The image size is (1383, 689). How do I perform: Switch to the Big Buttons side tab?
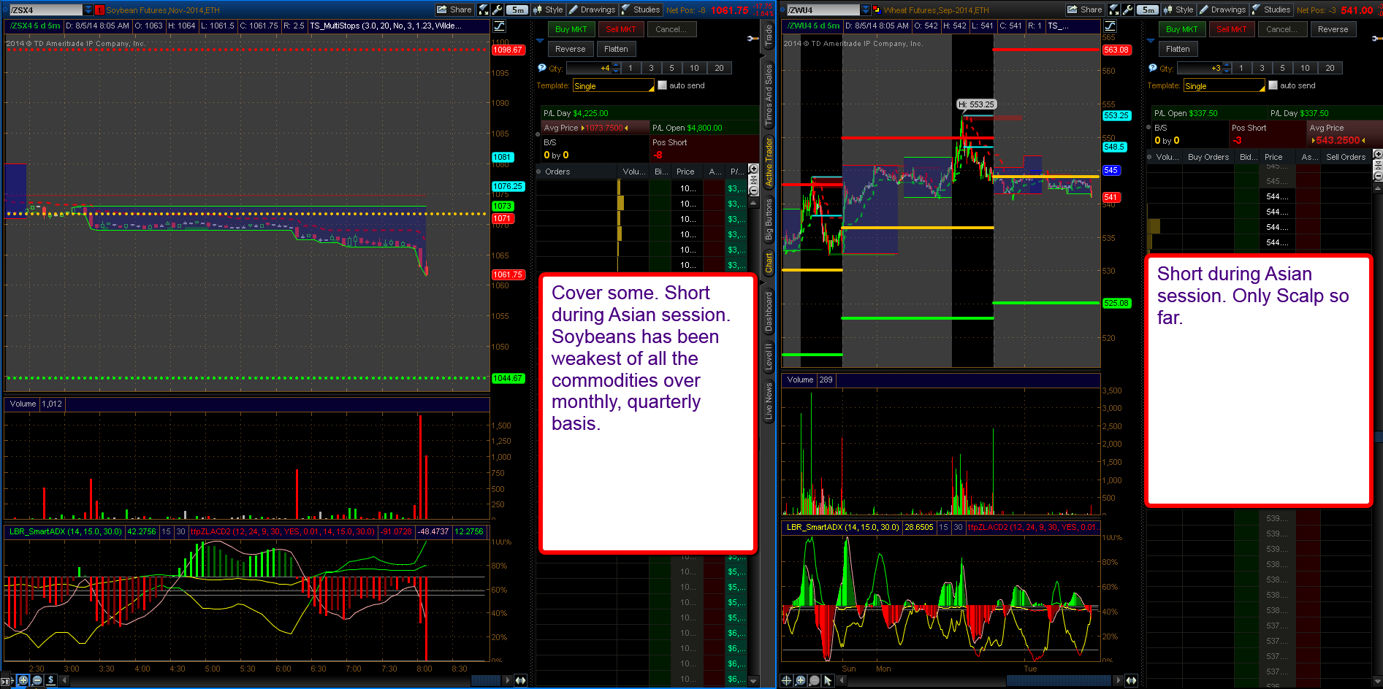pyautogui.click(x=769, y=220)
